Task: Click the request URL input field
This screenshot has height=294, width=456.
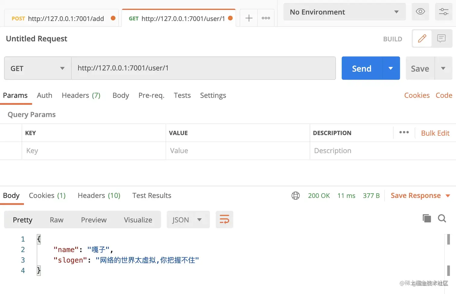Action: click(204, 68)
